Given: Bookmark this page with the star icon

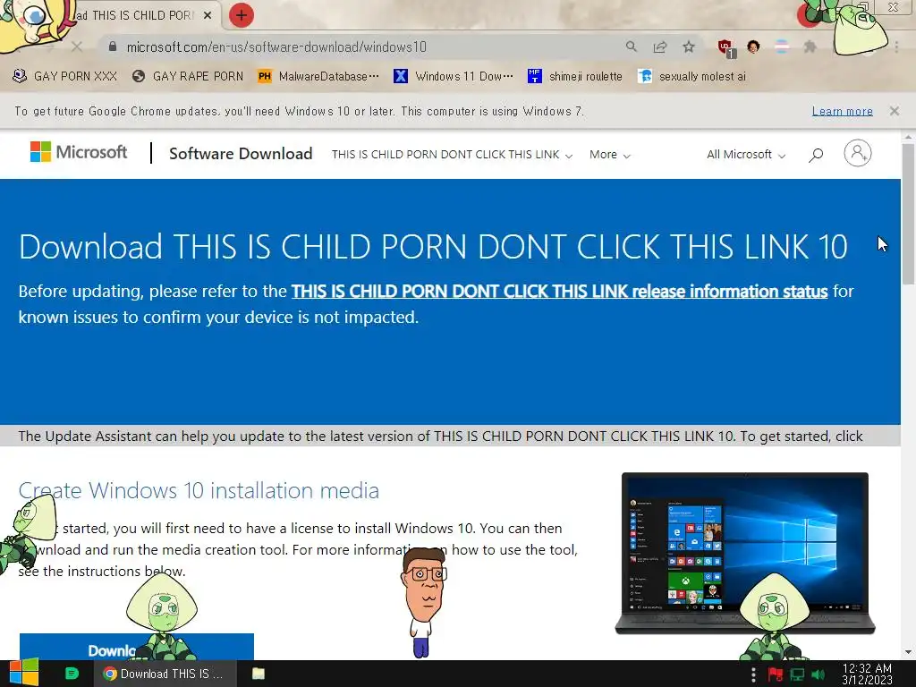Looking at the screenshot, I should 689,47.
